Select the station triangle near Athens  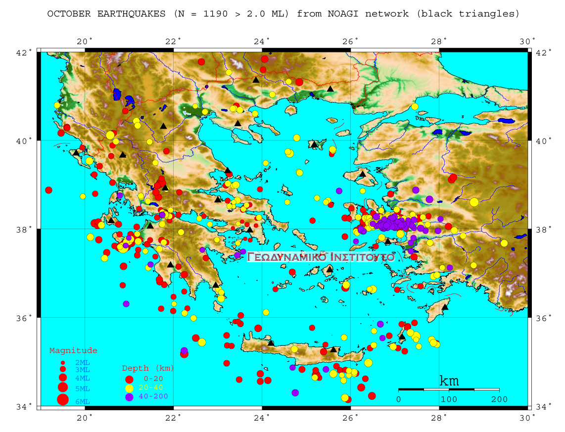coord(250,230)
